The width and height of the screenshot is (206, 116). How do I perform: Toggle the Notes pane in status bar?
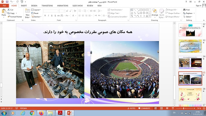[132, 108]
